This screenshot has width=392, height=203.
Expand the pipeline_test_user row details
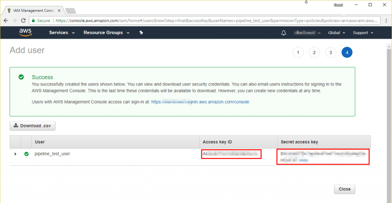(15, 154)
